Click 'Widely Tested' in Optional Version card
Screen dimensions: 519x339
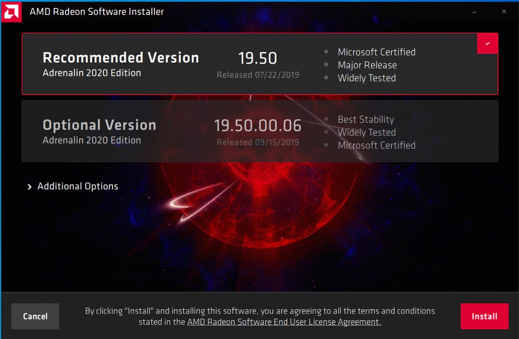[367, 132]
